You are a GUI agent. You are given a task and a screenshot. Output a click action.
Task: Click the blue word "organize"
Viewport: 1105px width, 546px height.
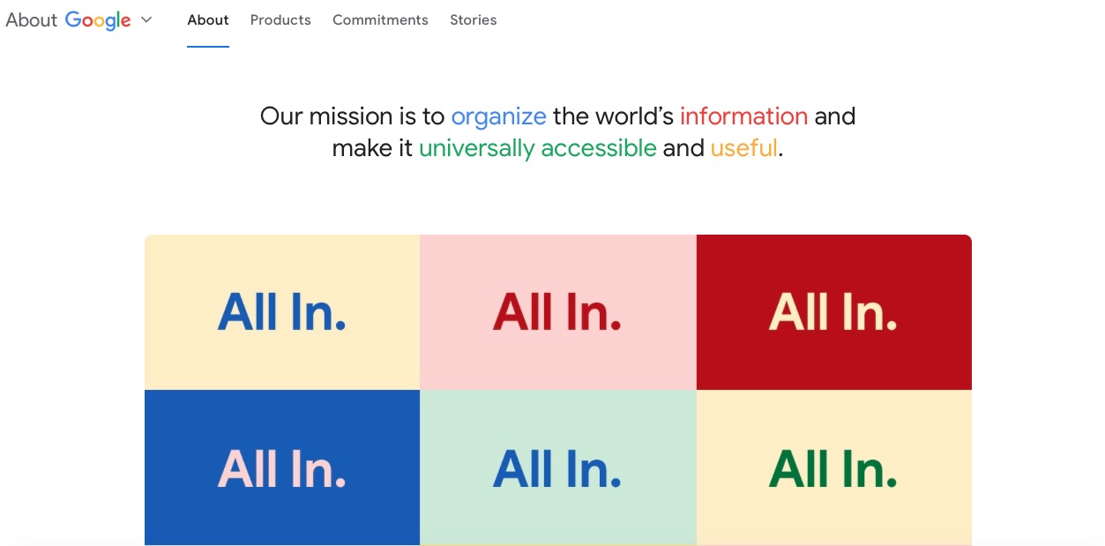click(x=498, y=116)
